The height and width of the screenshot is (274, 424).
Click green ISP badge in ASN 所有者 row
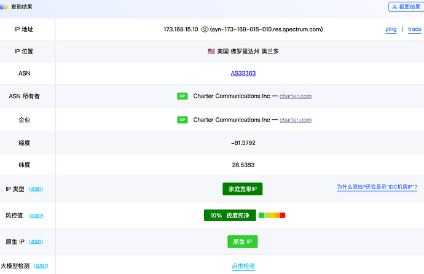183,96
